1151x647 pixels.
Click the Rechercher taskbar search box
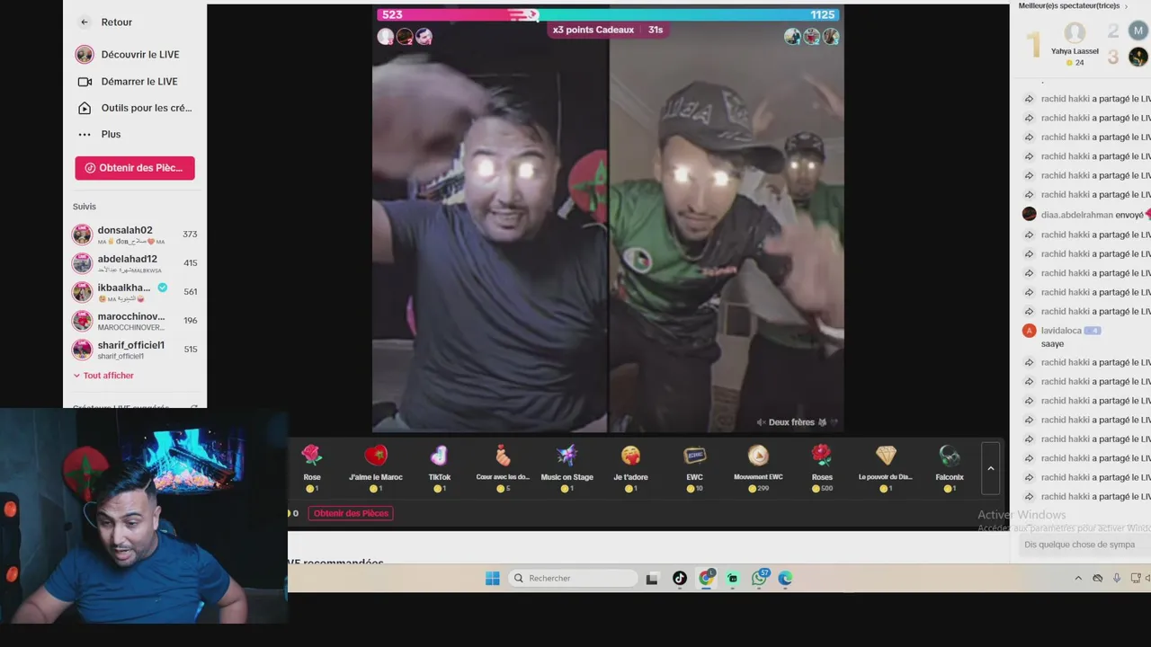point(573,579)
